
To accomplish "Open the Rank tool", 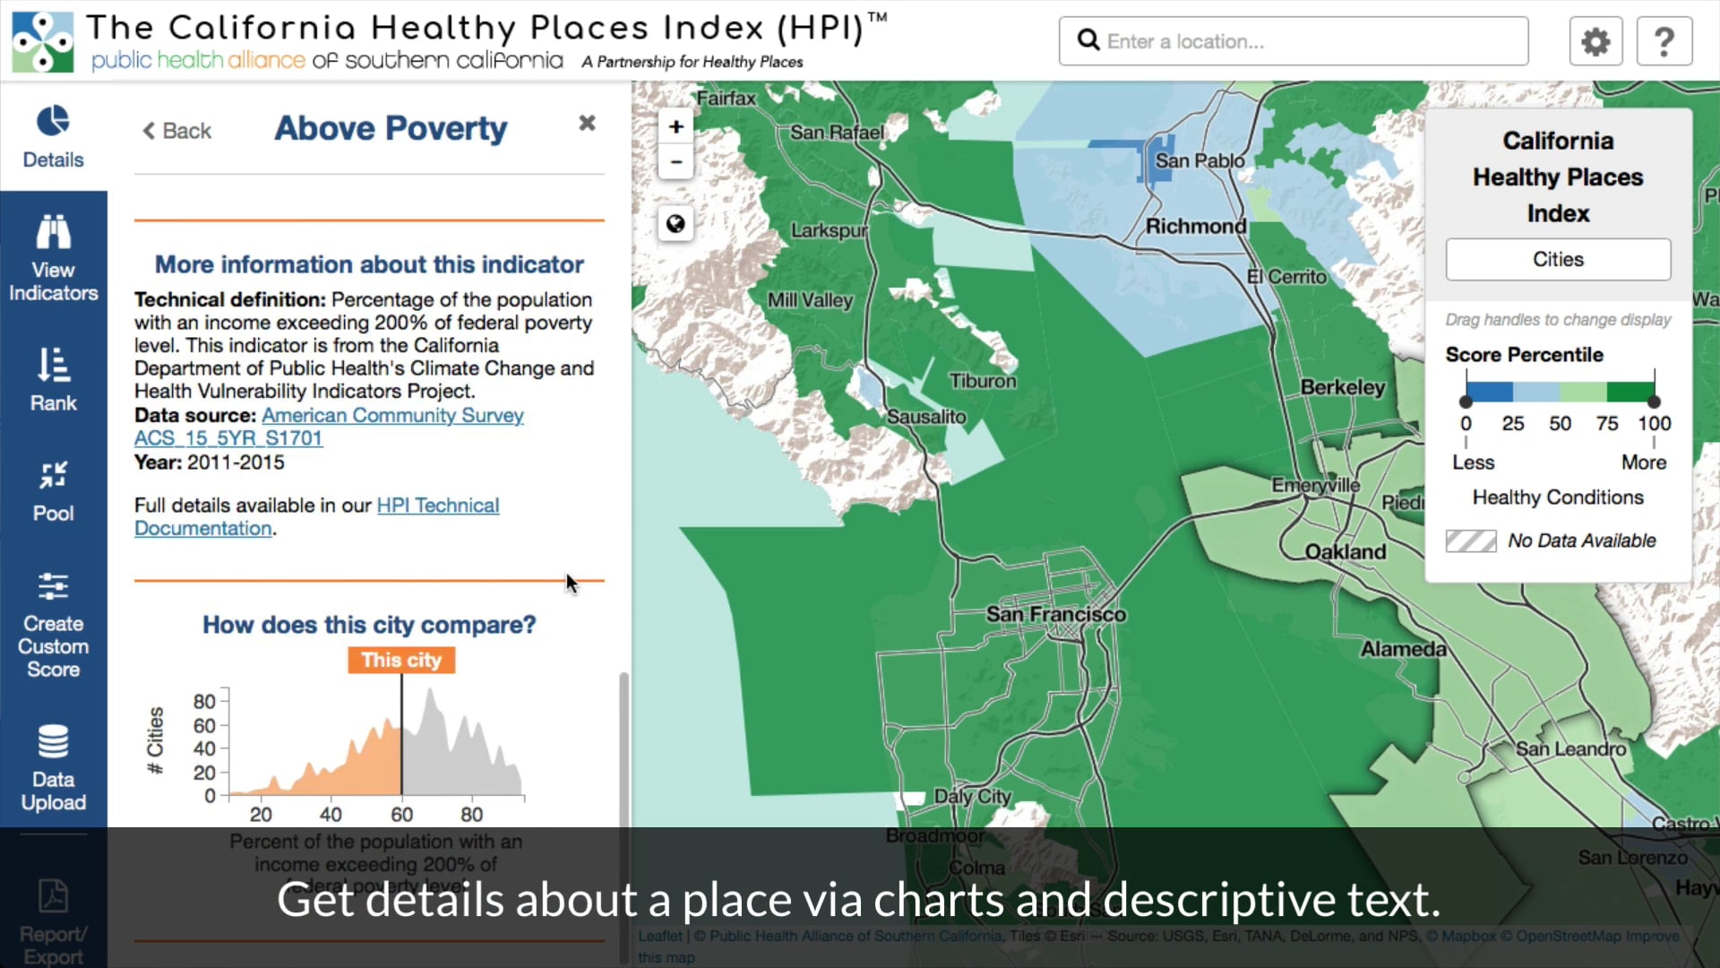I will (x=53, y=379).
